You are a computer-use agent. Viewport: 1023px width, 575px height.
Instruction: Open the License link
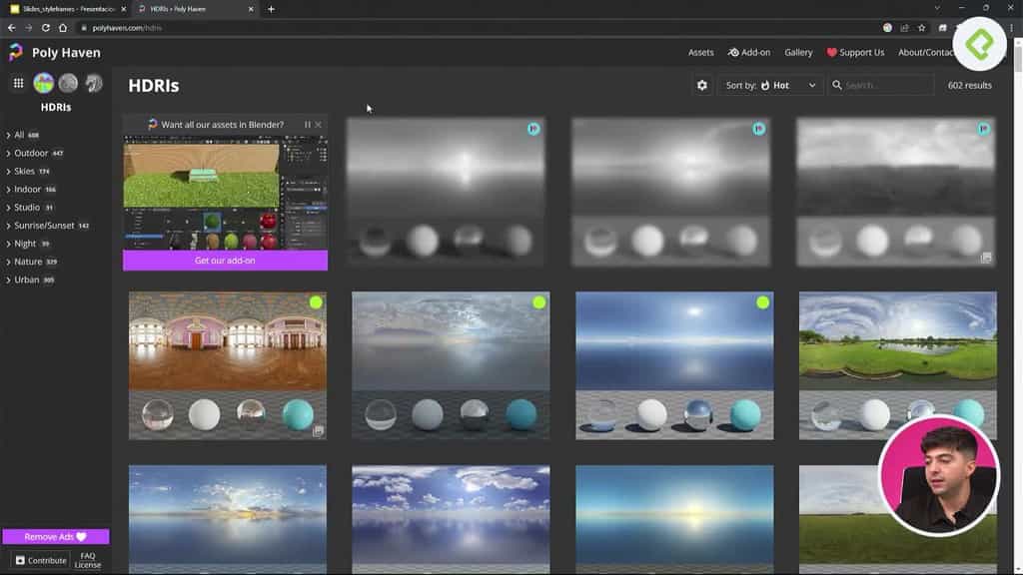coord(88,565)
